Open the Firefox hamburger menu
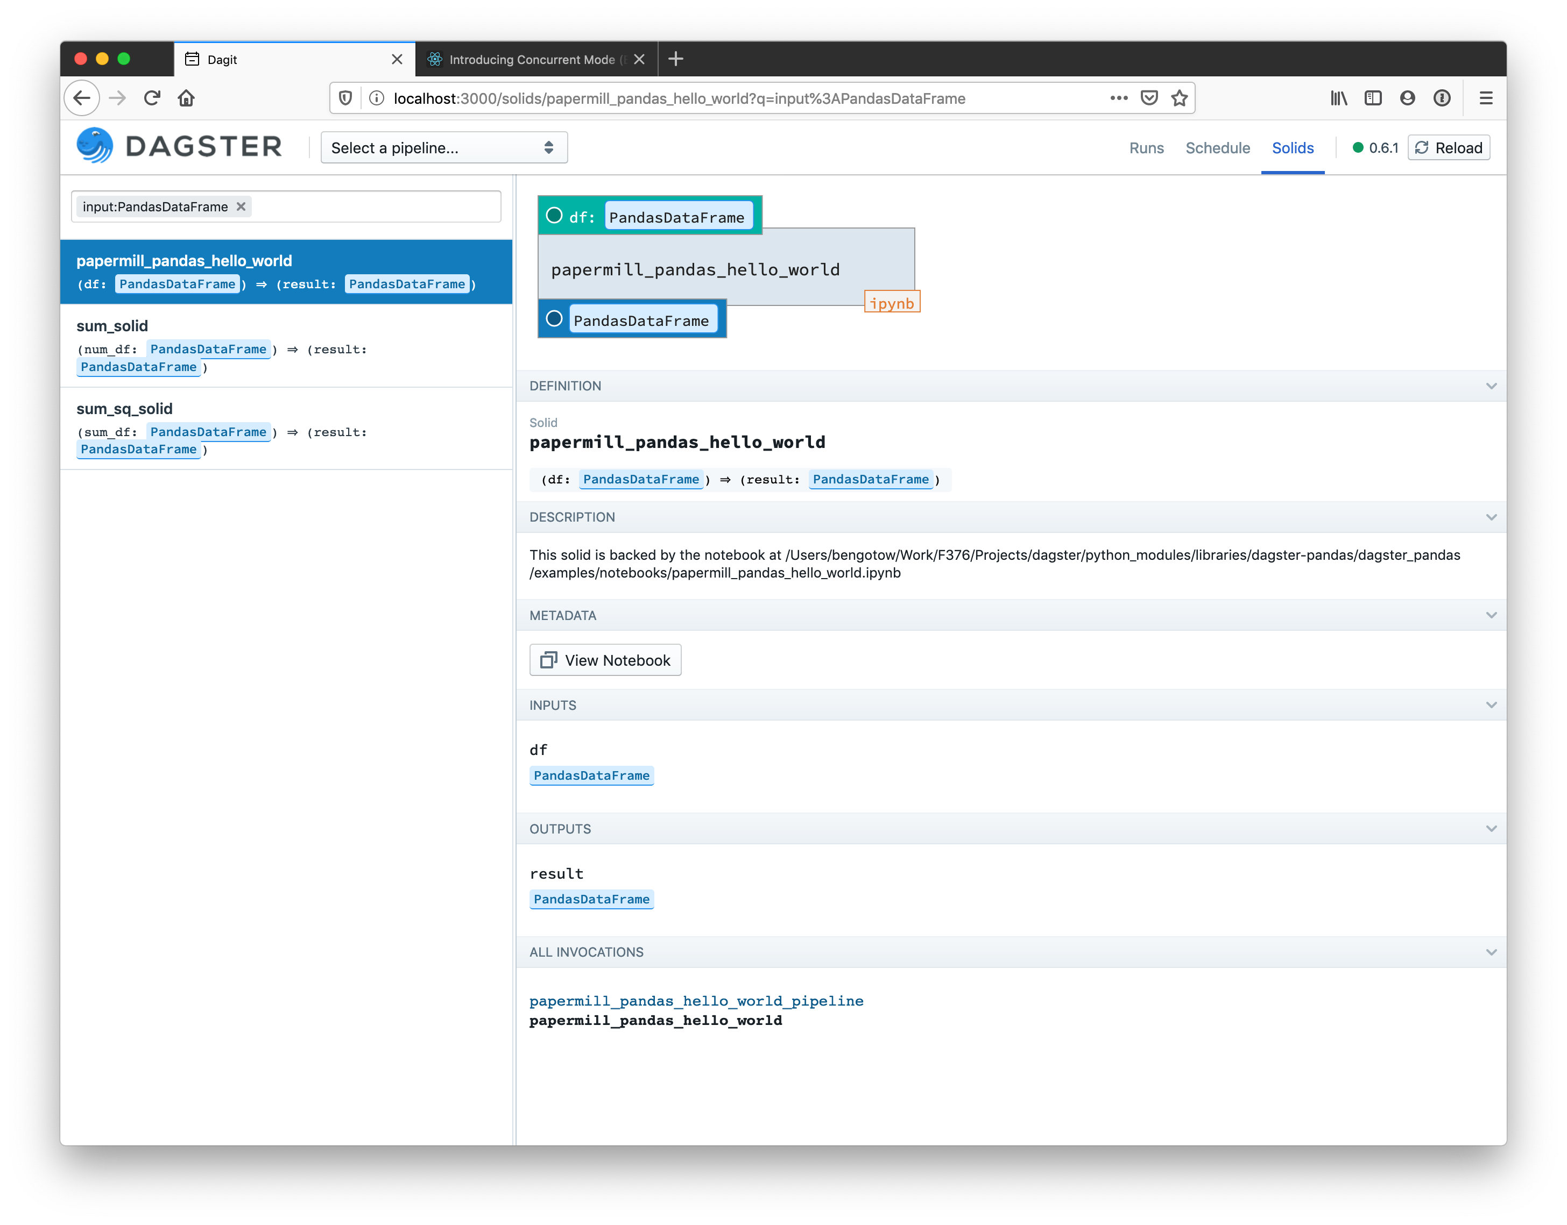Screen dimensions: 1567x1225 (1486, 98)
